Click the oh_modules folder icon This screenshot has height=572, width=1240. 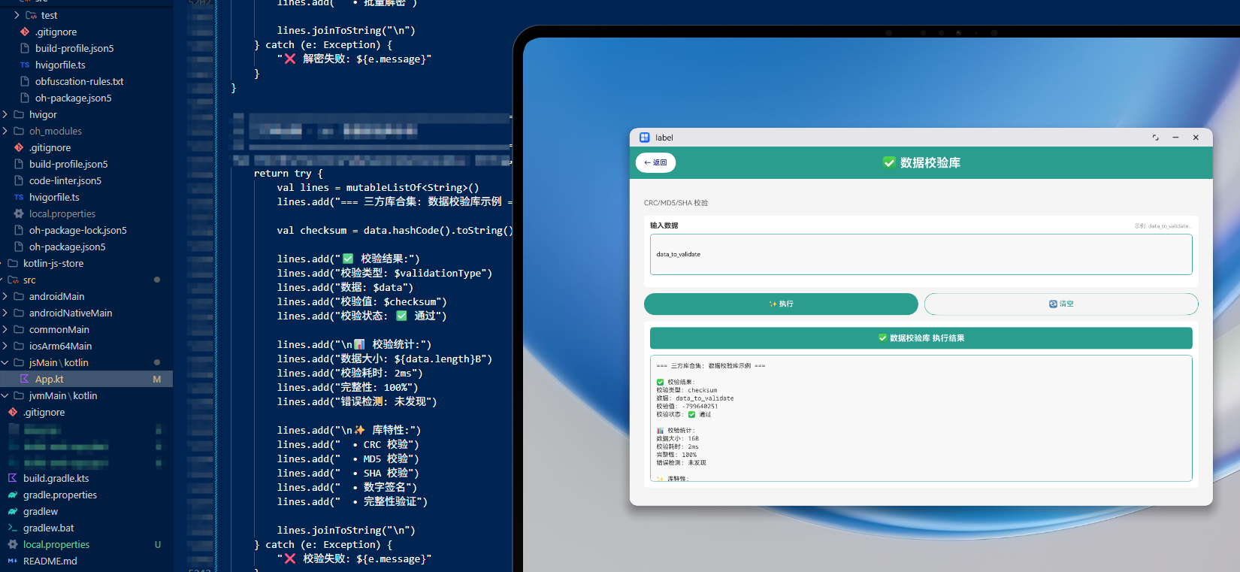coord(19,131)
